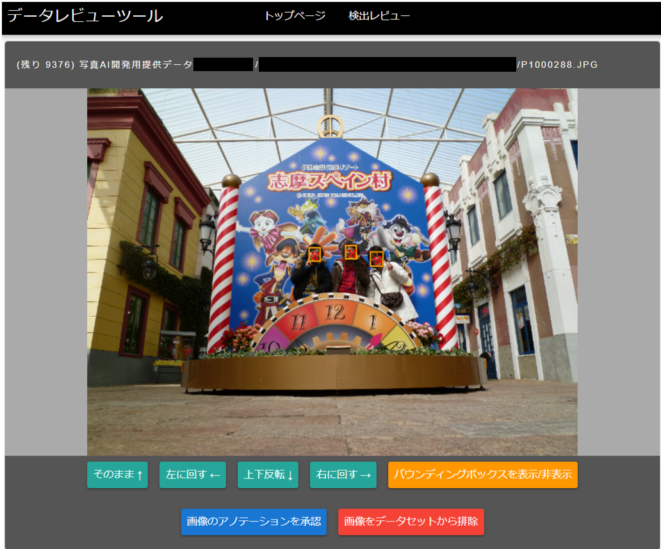This screenshot has height=549, width=661.
Task: Click the 写真AI開発用提供データ path text
Action: (136, 65)
